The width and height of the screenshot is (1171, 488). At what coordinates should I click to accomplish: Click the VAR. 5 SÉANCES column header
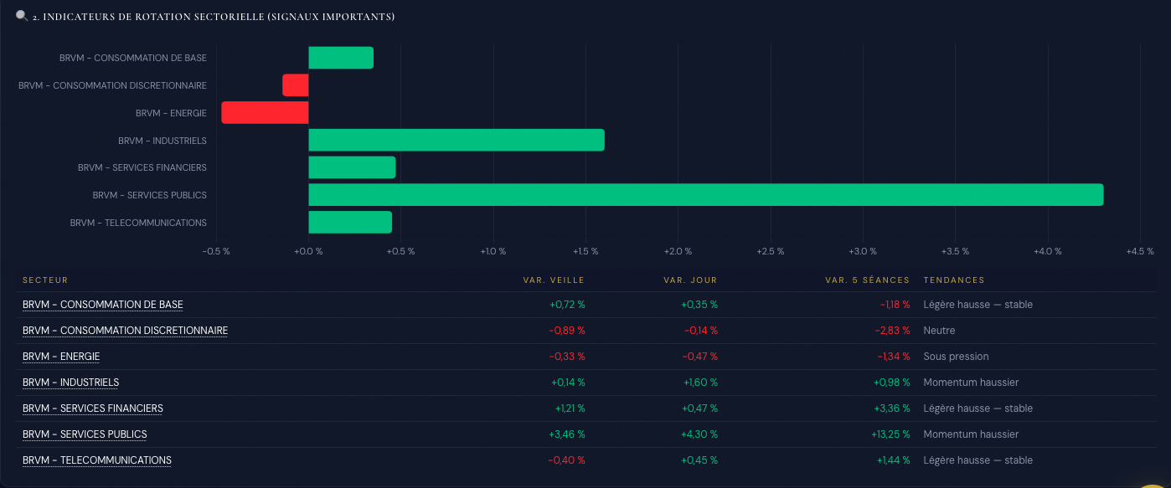[868, 280]
